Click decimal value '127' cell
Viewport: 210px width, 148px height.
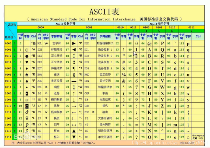[182, 137]
